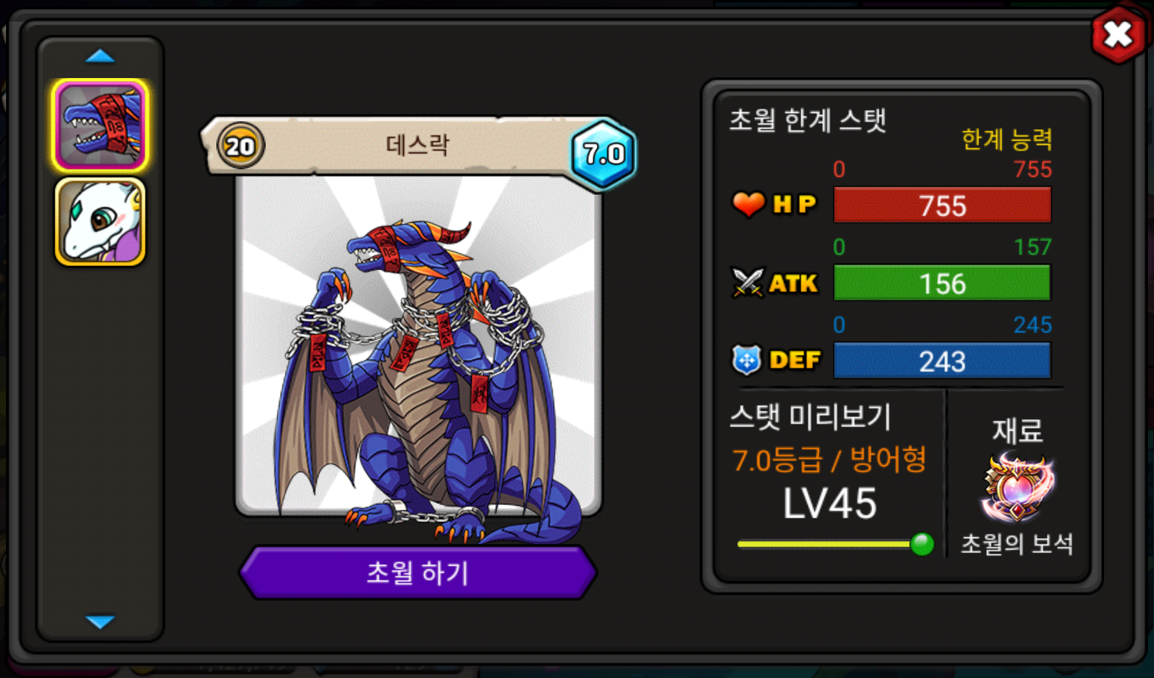Click the green ATK bar showing 156
The height and width of the screenshot is (678, 1154).
tap(942, 283)
